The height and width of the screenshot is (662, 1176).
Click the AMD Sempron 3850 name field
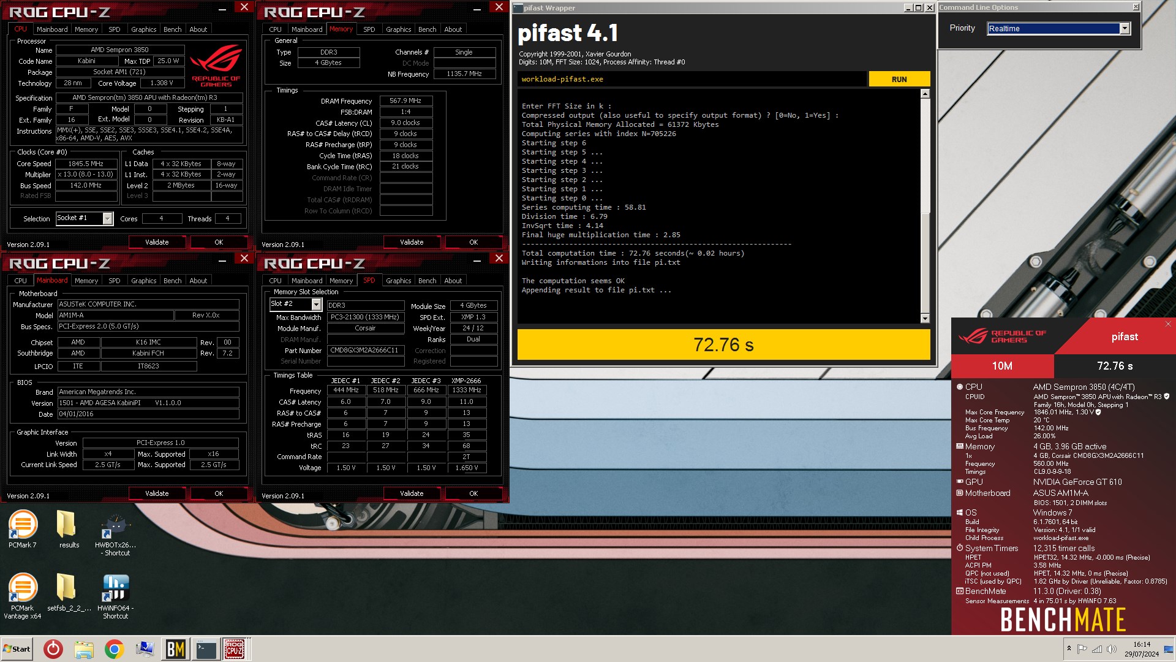pyautogui.click(x=119, y=50)
